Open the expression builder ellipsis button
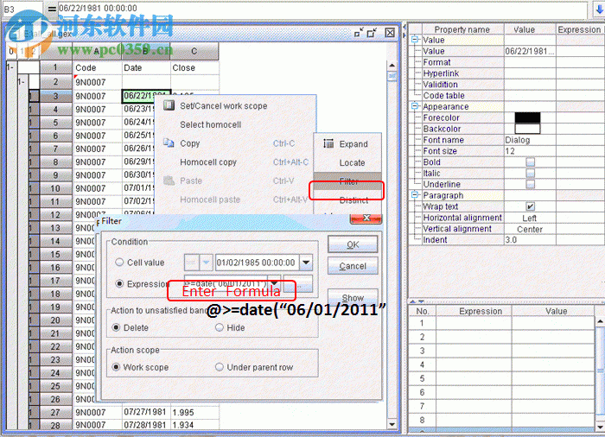605x437 pixels. click(x=297, y=283)
